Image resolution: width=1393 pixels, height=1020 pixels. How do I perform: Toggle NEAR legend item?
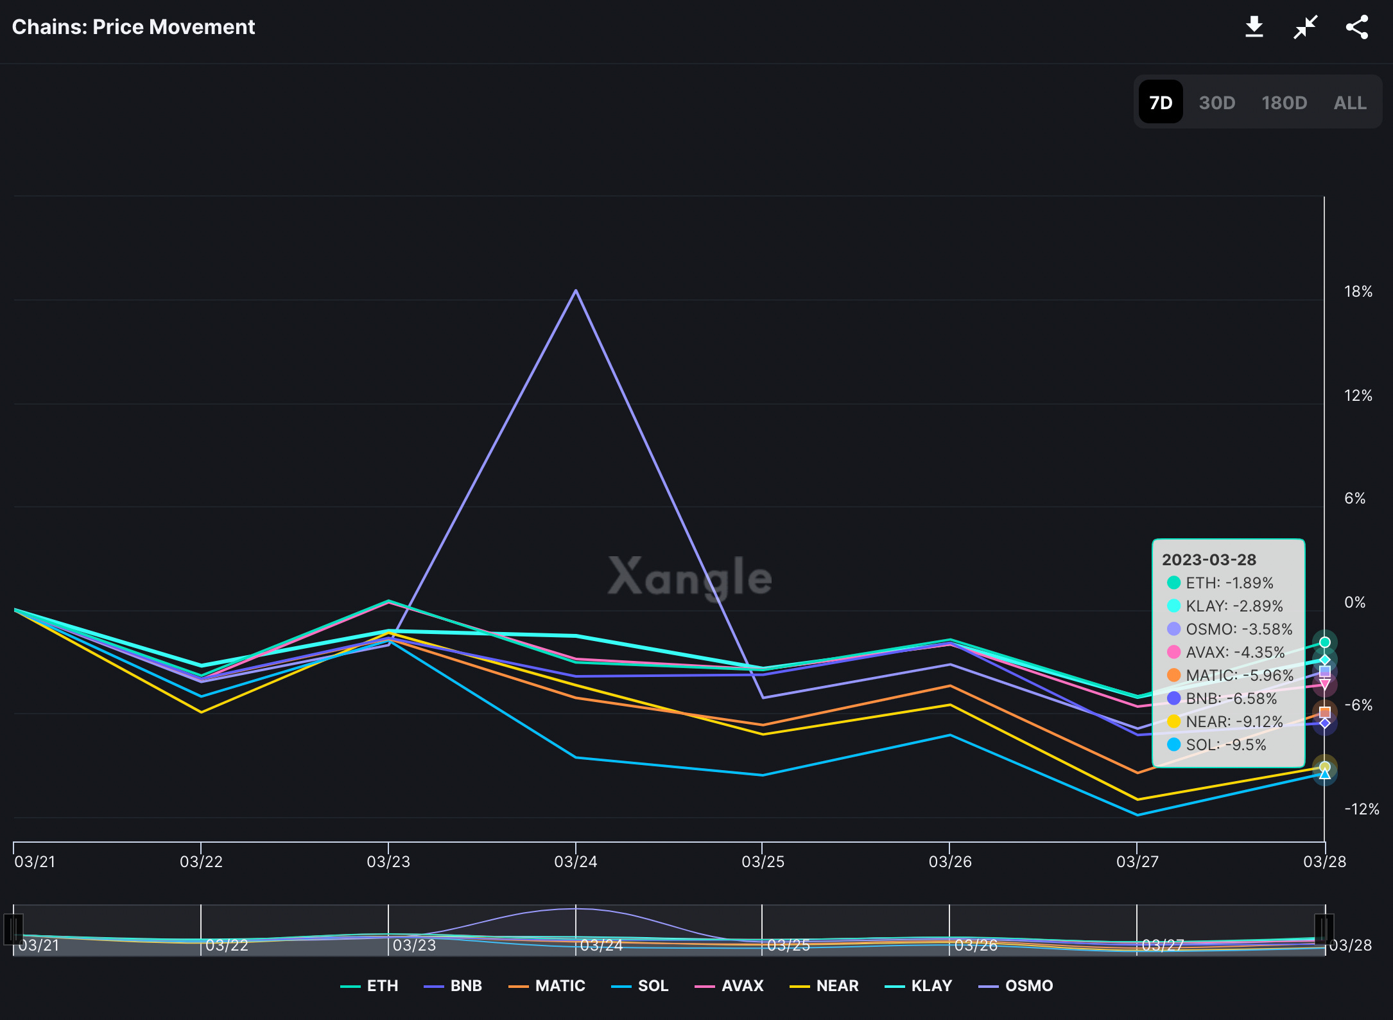(824, 985)
